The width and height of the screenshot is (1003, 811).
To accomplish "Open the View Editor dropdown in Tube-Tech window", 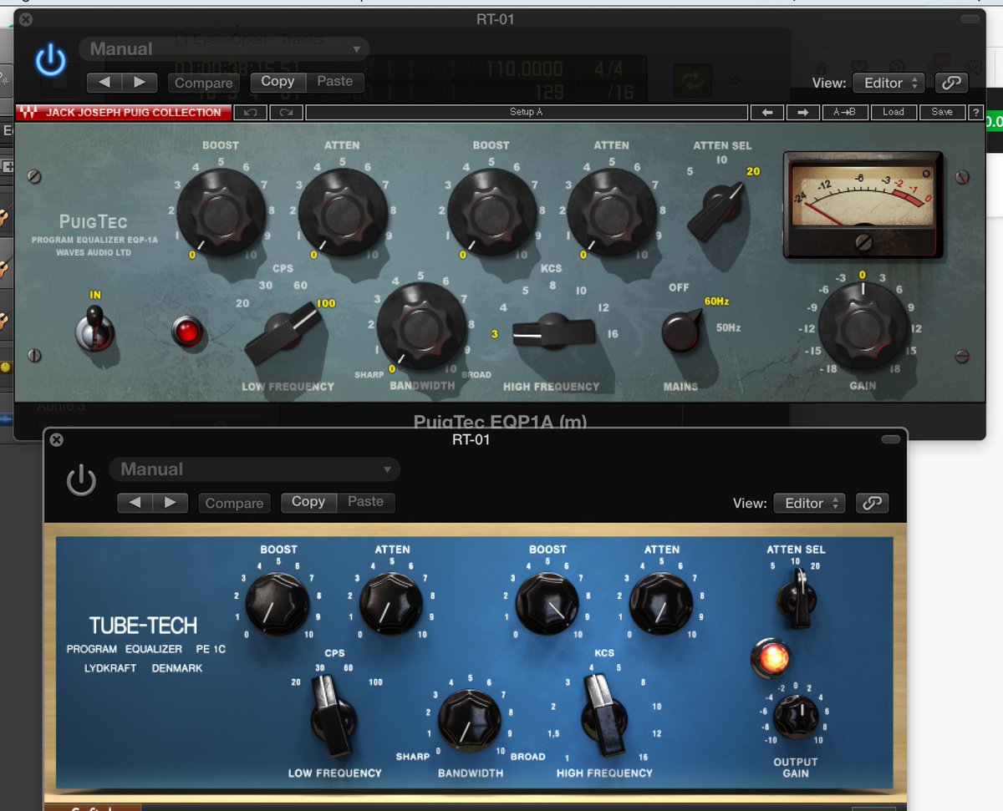I will pyautogui.click(x=810, y=503).
